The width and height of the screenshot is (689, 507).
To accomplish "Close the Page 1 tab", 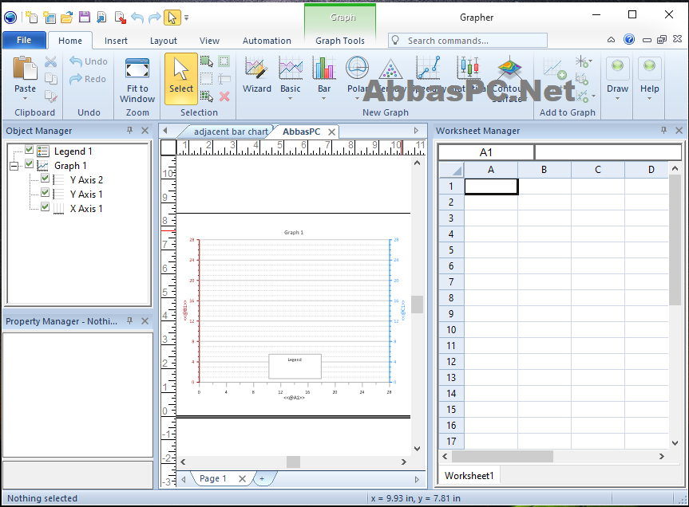I will (x=242, y=478).
